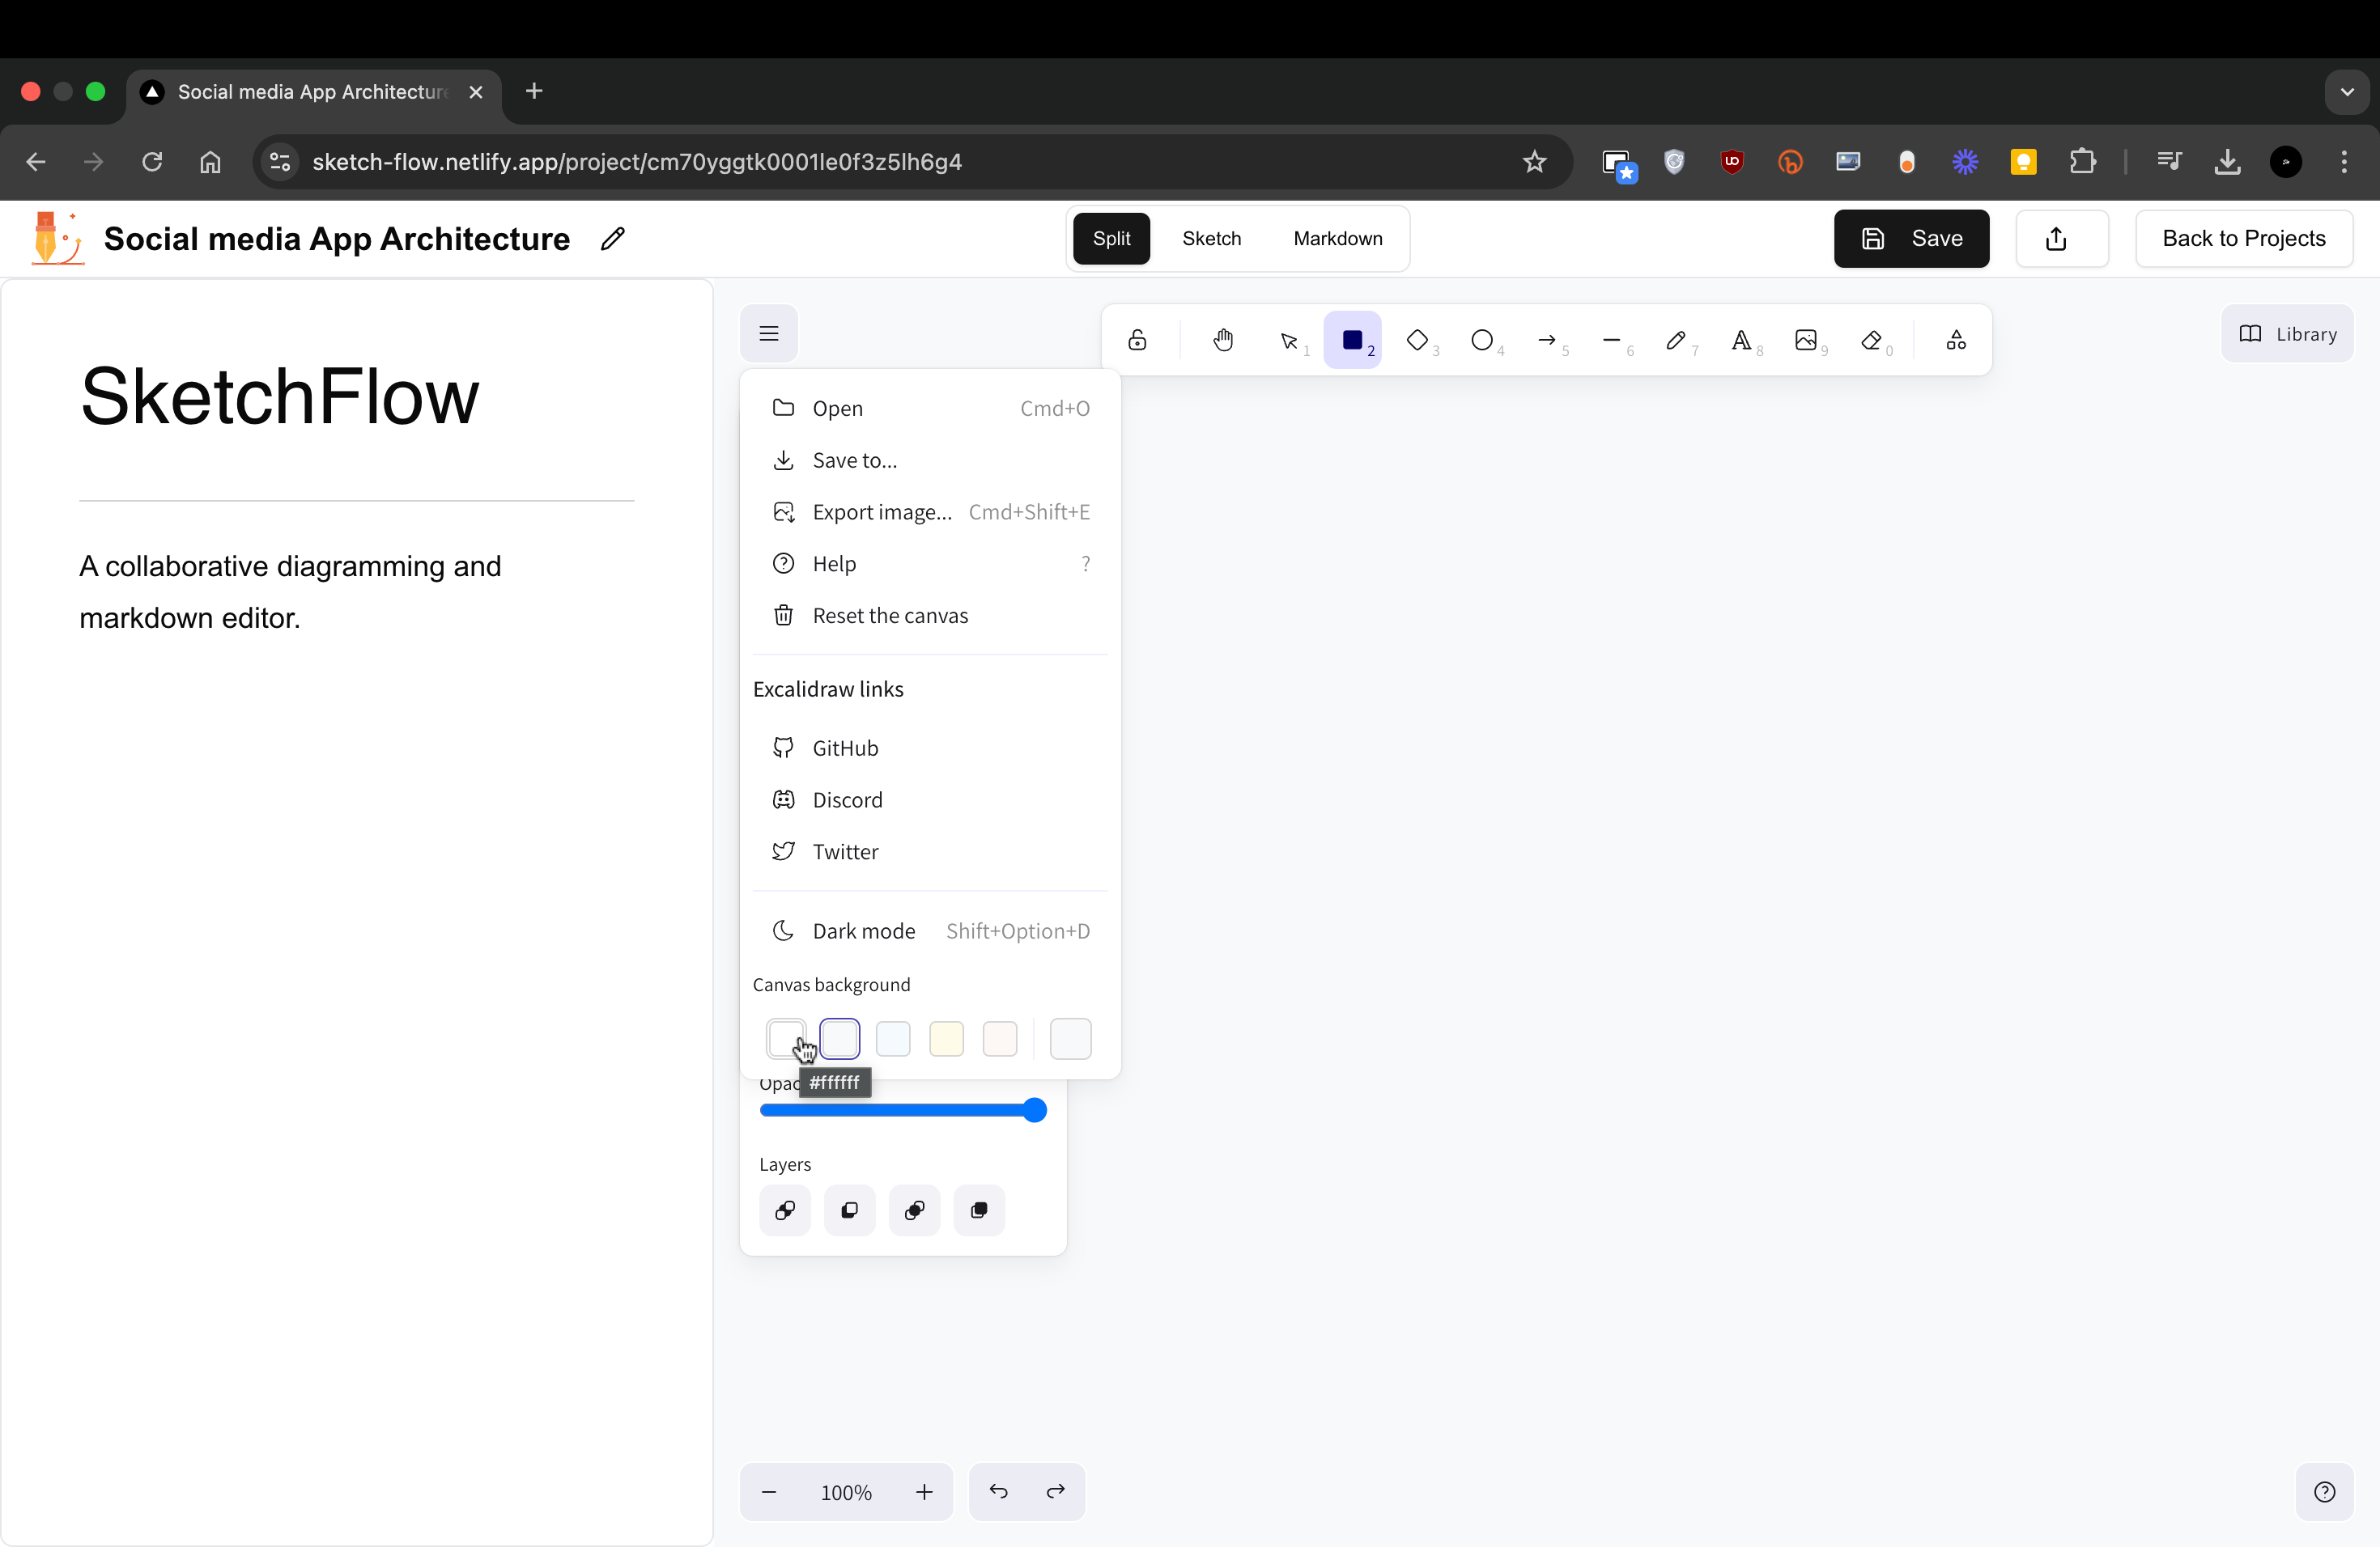Edit the project title with pencil icon
The image size is (2380, 1547).
coord(613,238)
